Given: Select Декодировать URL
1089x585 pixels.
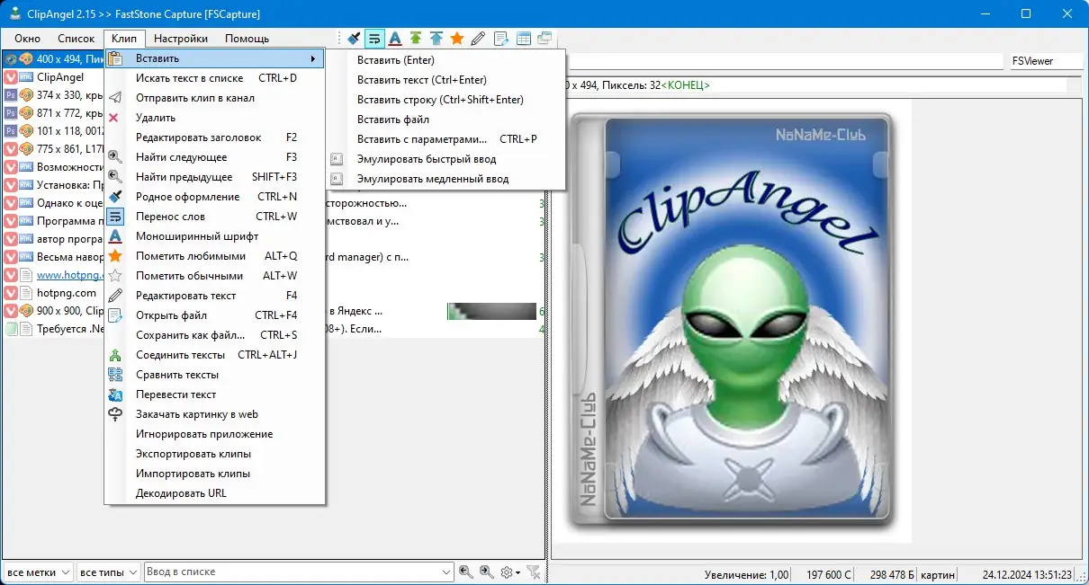Looking at the screenshot, I should (215, 493).
